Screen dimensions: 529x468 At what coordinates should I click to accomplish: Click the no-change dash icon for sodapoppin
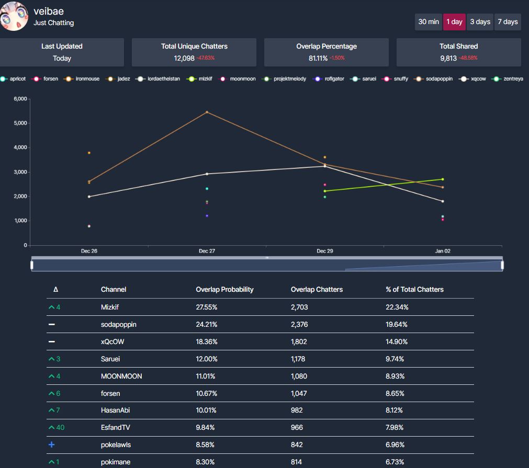pos(52,324)
